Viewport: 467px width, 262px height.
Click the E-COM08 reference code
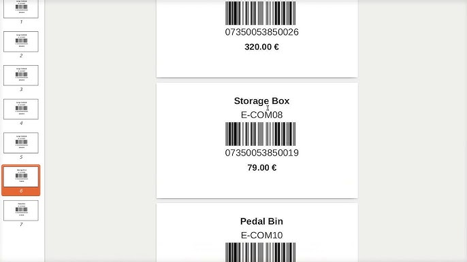point(261,115)
